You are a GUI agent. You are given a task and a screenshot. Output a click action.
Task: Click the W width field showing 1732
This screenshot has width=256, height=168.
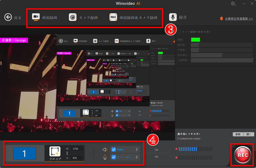[x=77, y=149]
